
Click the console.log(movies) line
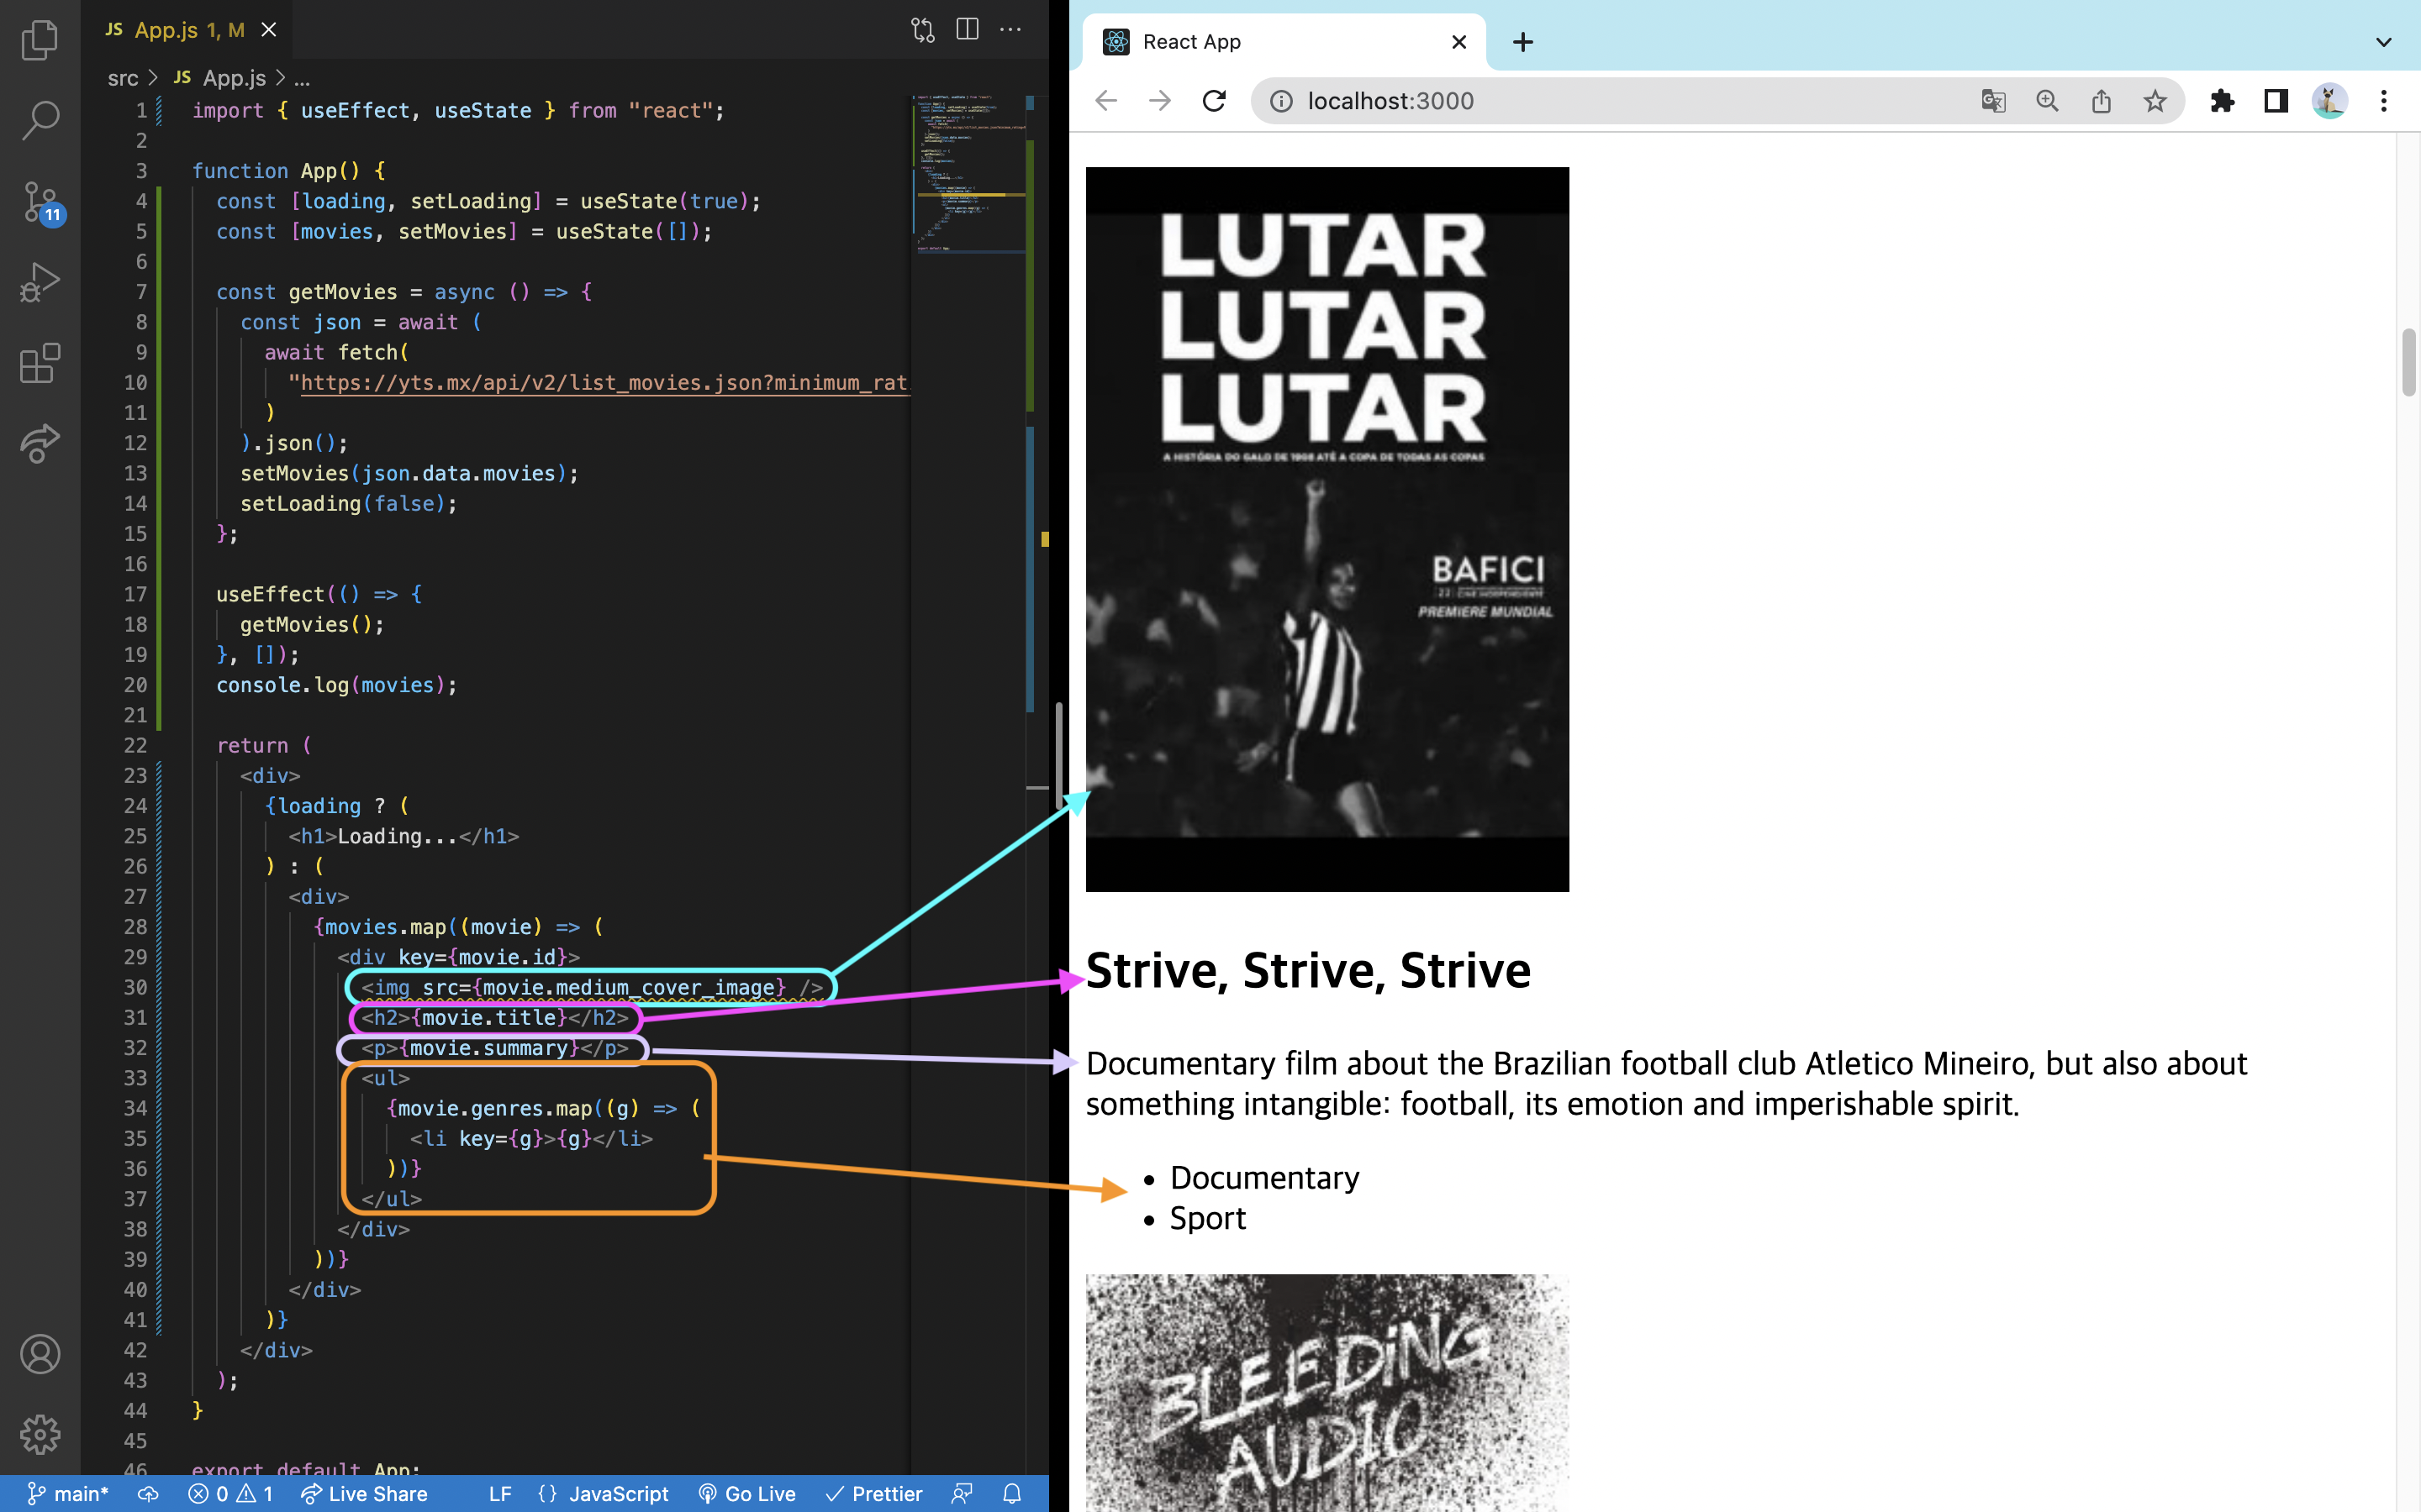click(336, 686)
